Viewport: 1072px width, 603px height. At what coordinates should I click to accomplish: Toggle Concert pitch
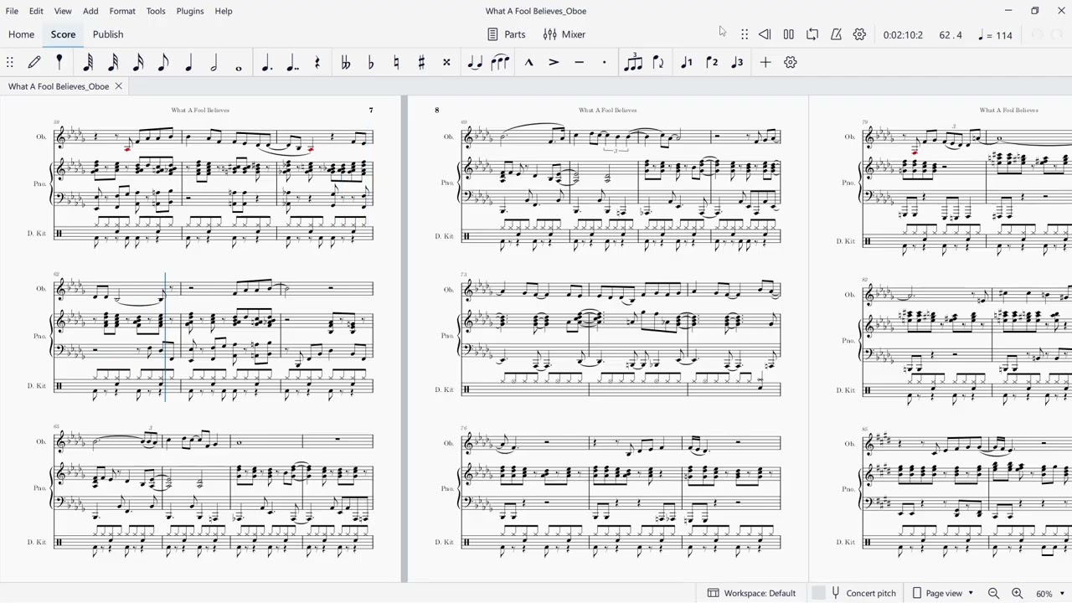tap(855, 593)
